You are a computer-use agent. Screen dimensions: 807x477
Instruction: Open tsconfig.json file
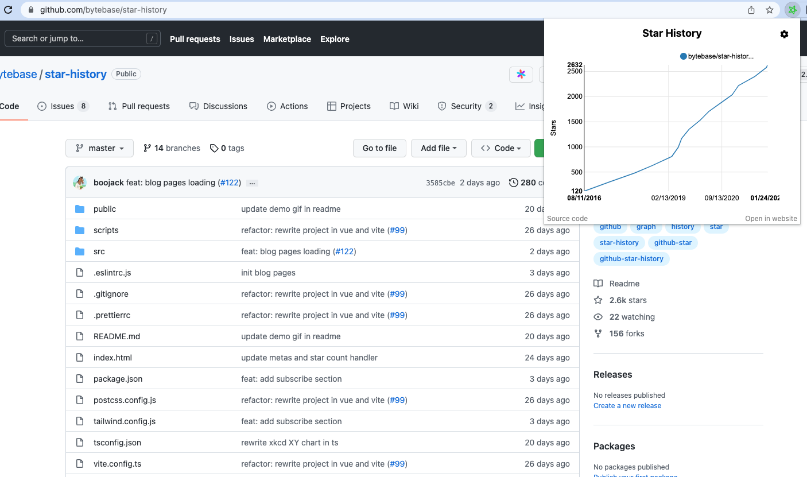117,443
